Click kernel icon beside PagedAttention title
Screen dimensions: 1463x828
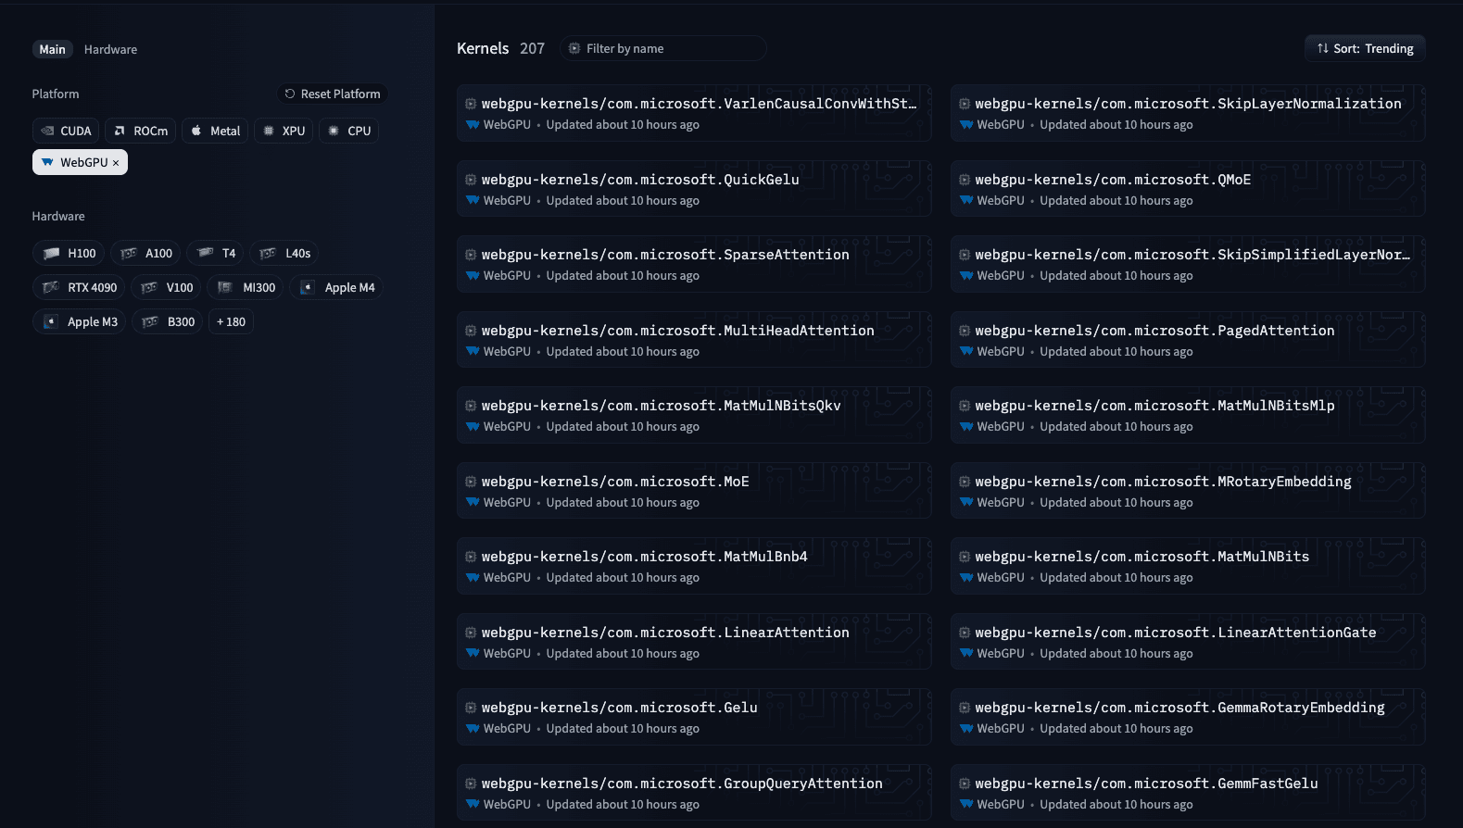965,331
